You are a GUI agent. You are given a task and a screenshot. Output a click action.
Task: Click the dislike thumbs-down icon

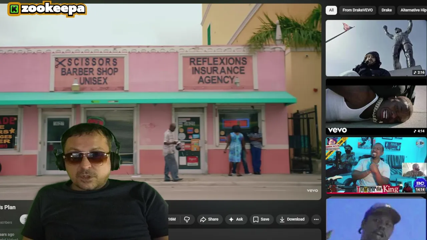(187, 219)
